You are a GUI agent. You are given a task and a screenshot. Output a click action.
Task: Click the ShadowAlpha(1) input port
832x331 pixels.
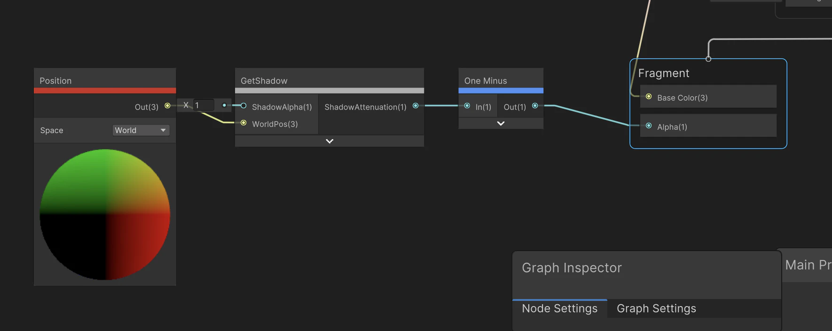tap(243, 106)
